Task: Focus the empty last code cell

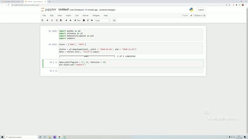Action: click(x=131, y=71)
